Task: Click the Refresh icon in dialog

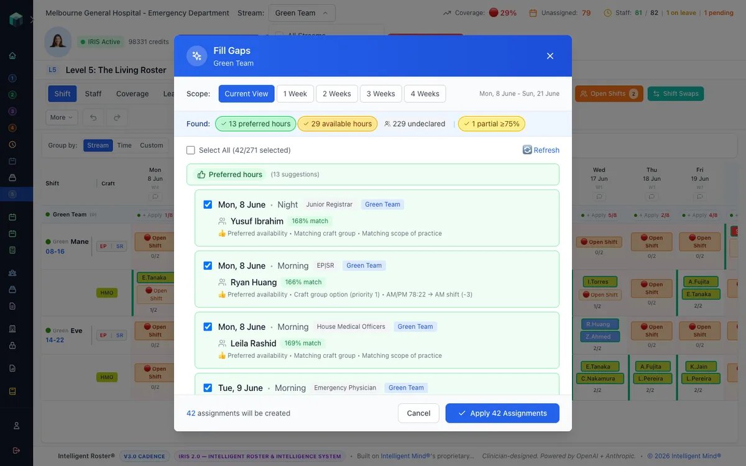Action: coord(527,150)
